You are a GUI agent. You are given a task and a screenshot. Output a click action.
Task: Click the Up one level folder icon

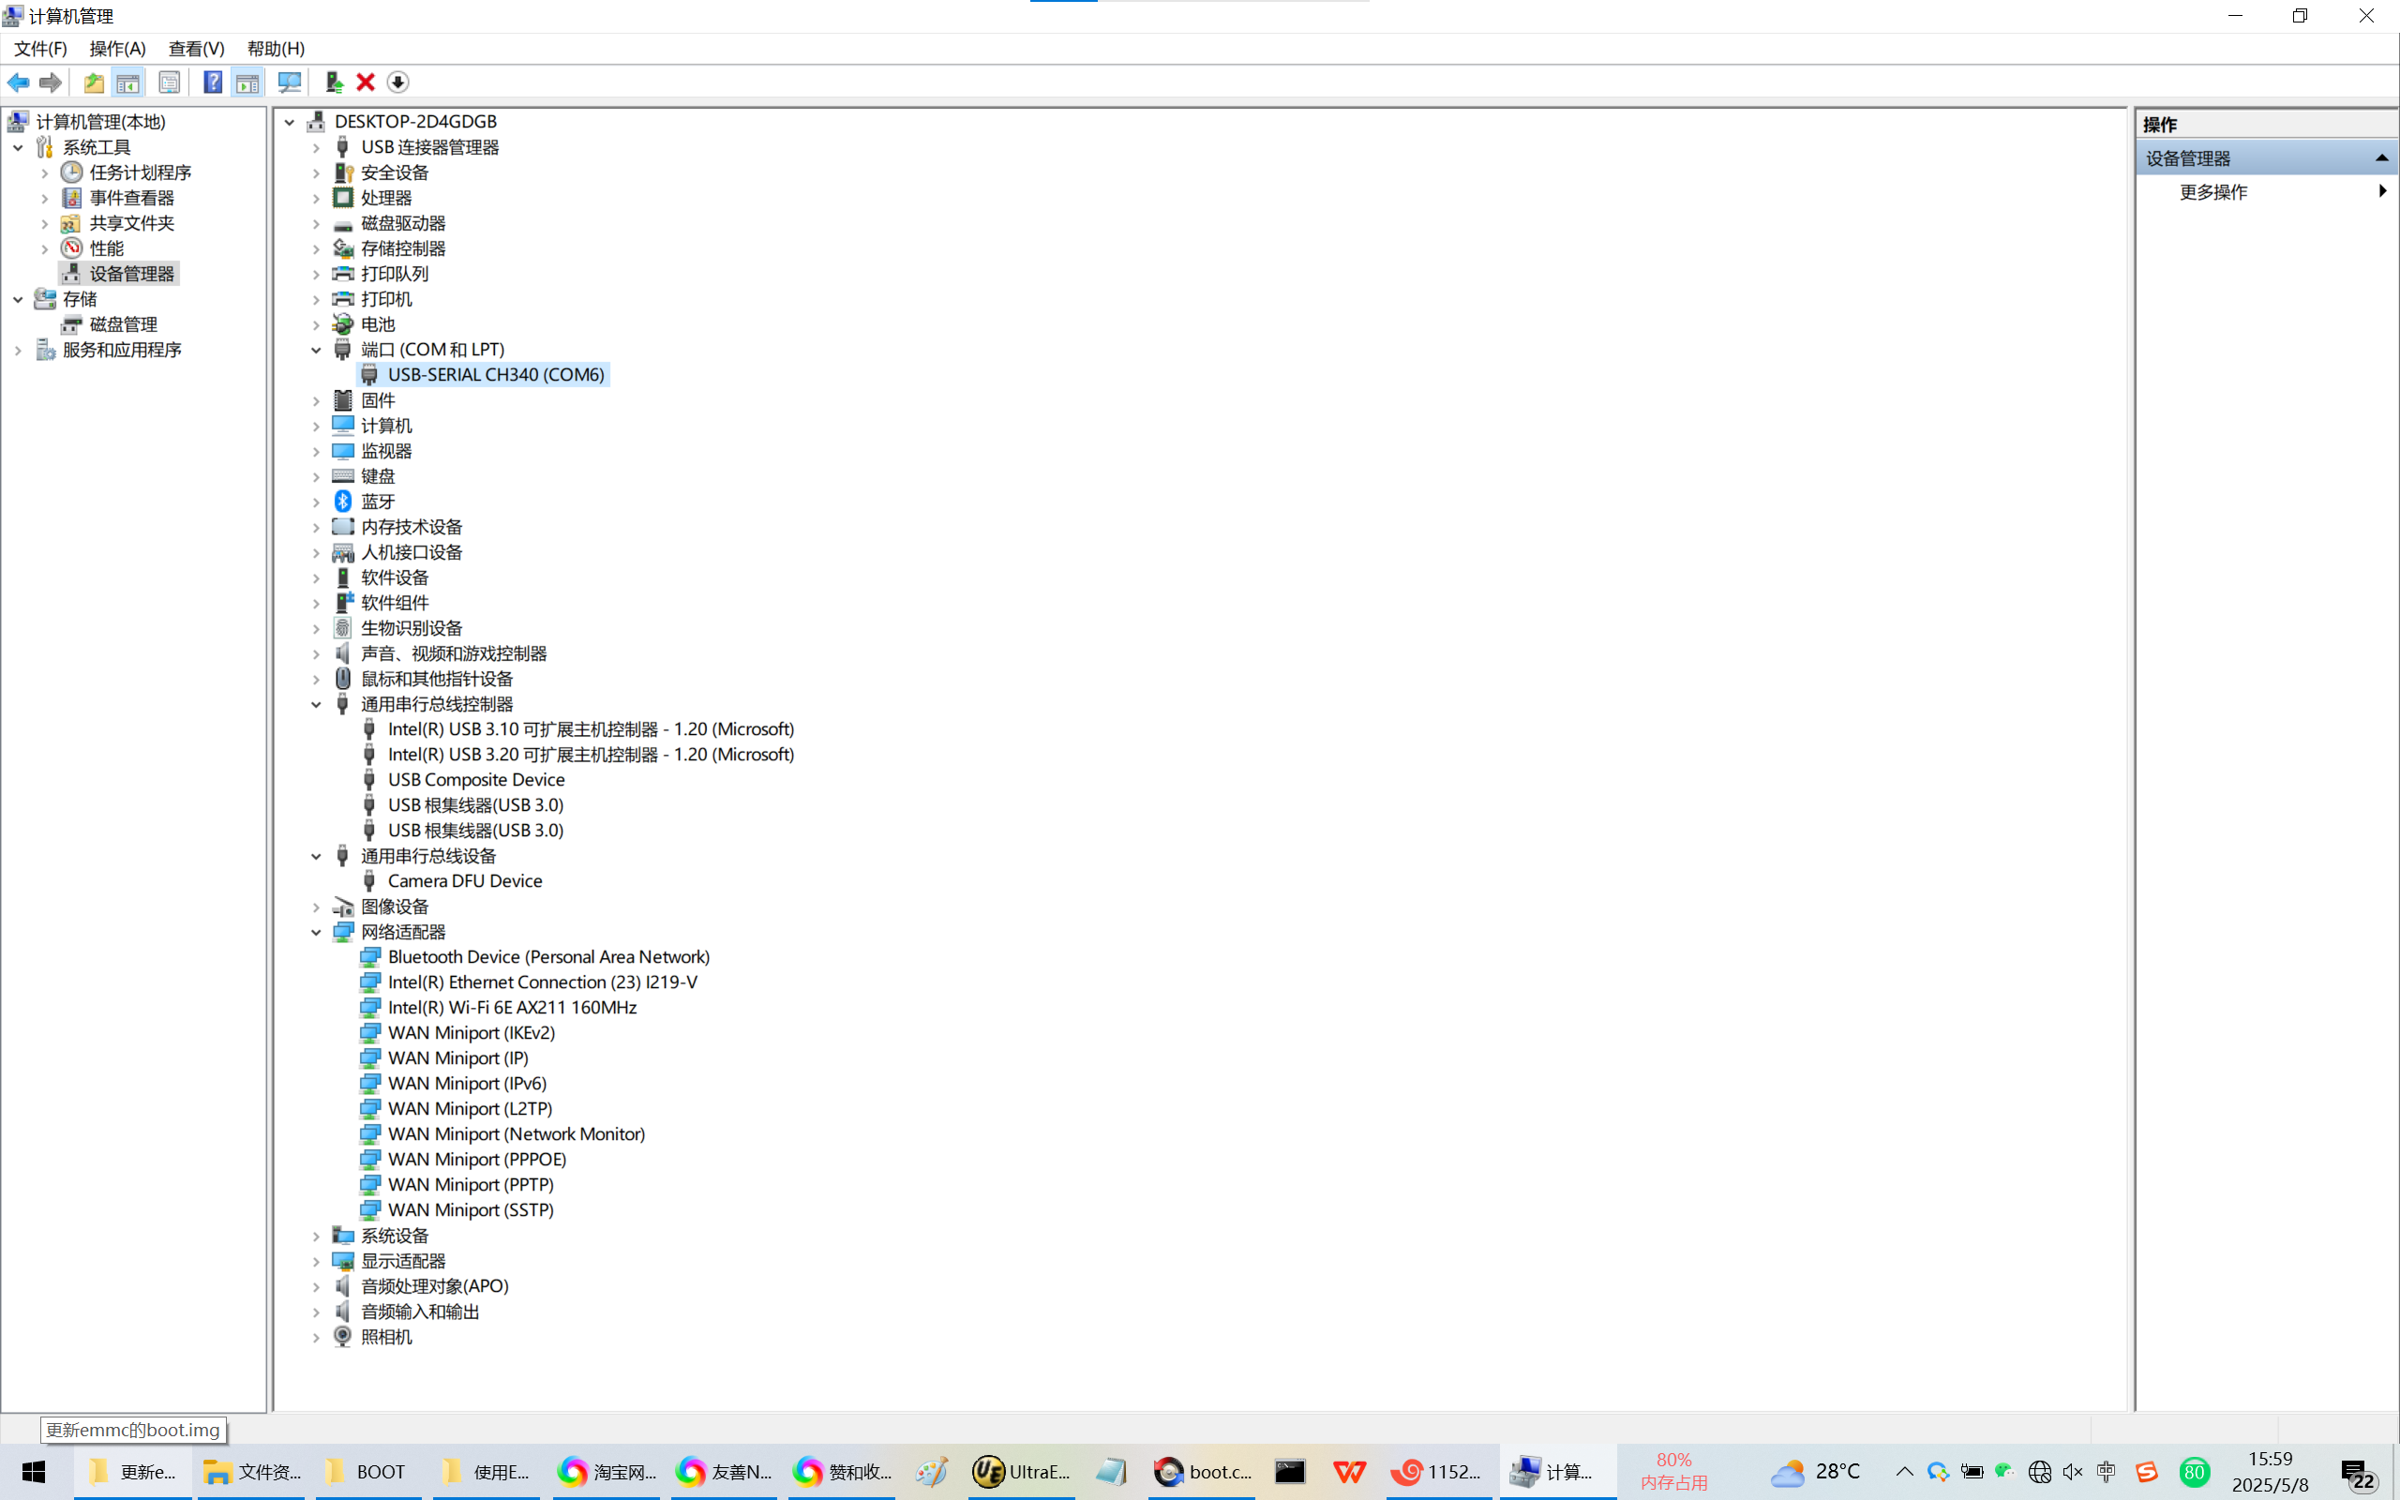pyautogui.click(x=93, y=82)
